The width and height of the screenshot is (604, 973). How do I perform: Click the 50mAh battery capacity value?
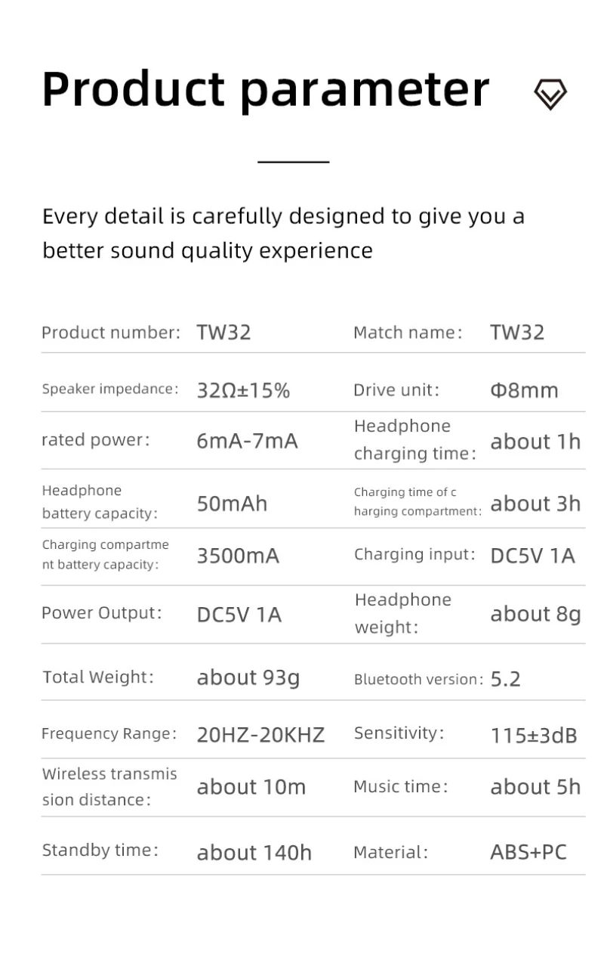[232, 504]
